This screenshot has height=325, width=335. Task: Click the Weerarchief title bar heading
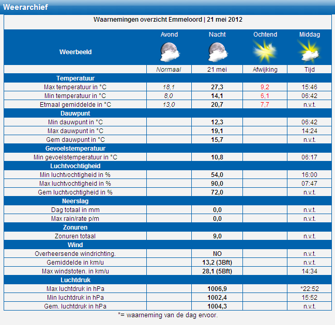click(x=26, y=7)
